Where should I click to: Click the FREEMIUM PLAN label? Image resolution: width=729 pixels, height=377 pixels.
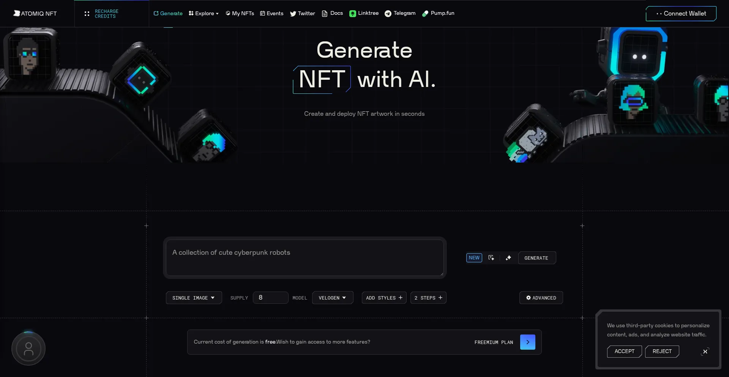(494, 342)
